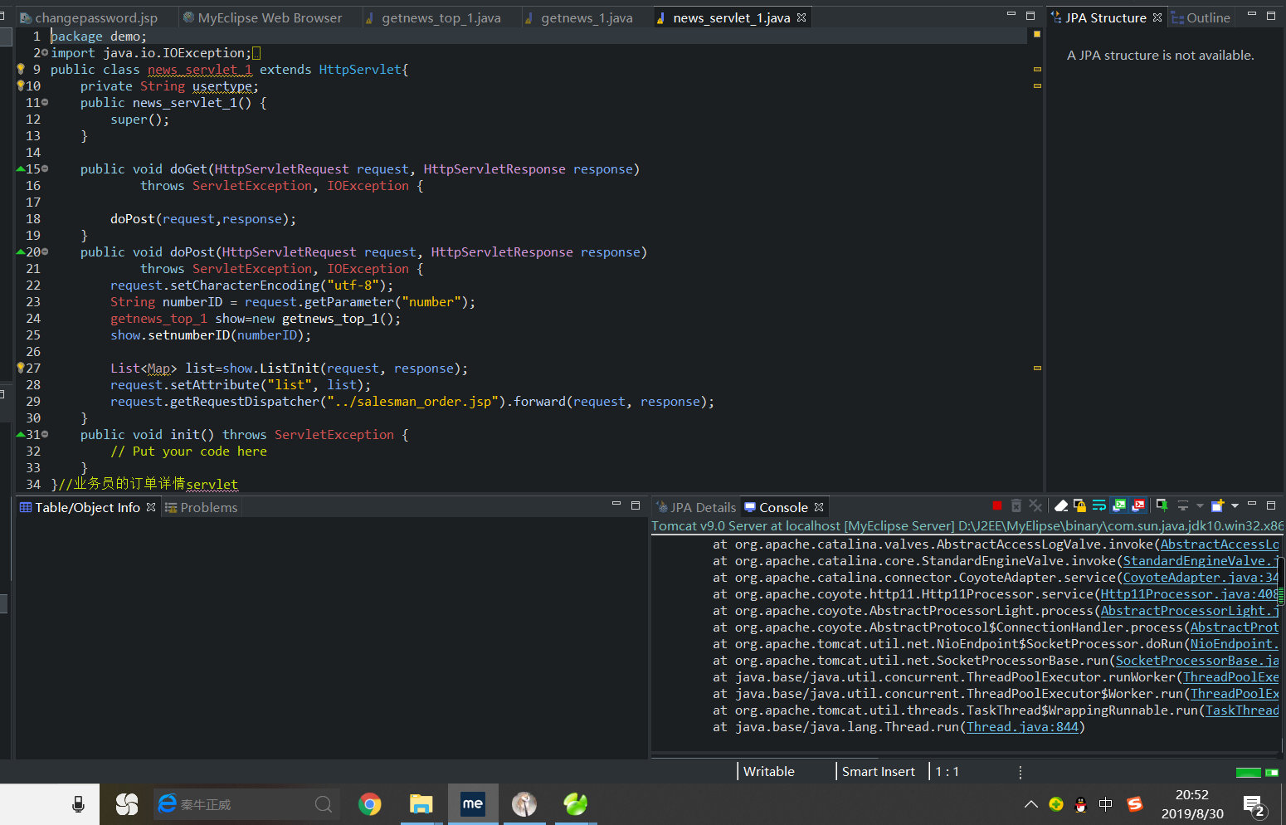Clear the console output
Viewport: 1286px width, 825px height.
tap(1061, 505)
